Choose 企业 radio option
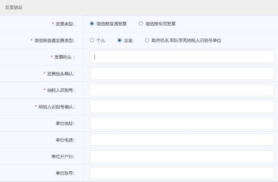The height and width of the screenshot is (182, 278). click(x=119, y=41)
